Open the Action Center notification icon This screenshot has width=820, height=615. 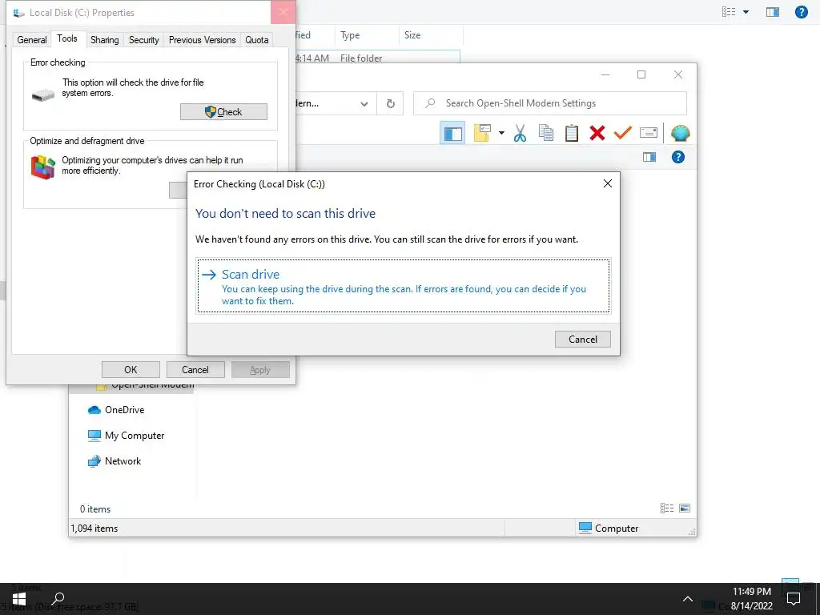(794, 599)
